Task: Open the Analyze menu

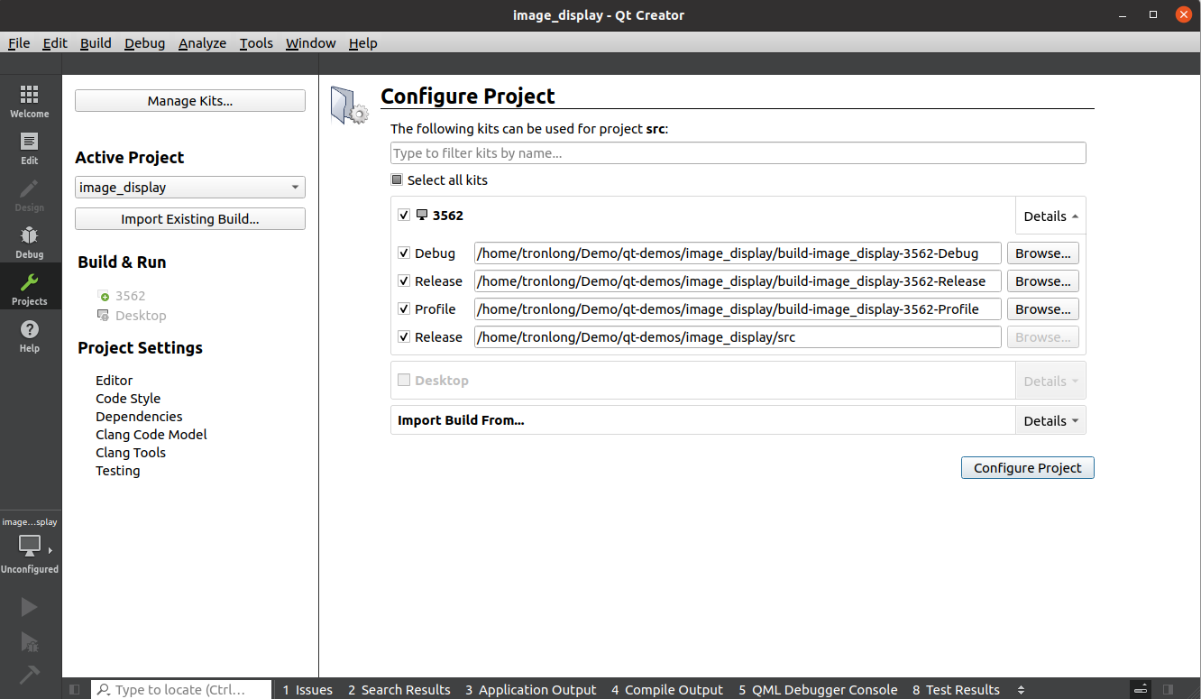Action: pos(202,43)
